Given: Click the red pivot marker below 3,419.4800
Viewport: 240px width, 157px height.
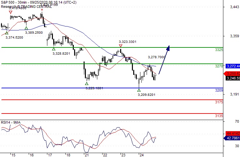Looking at the screenshot, I should click(10, 12).
